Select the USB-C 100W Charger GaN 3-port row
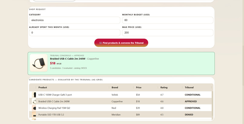 [120, 95]
